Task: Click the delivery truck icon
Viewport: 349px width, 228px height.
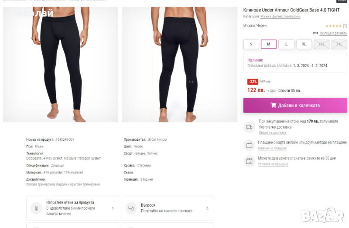Action: click(249, 127)
